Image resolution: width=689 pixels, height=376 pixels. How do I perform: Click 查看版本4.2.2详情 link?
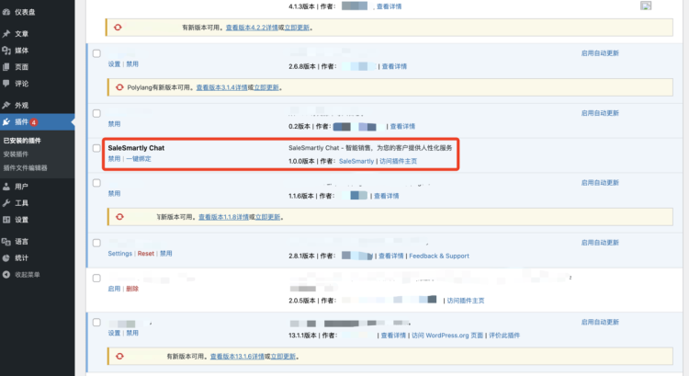(x=252, y=28)
